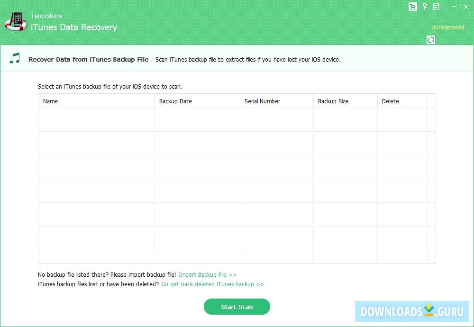The height and width of the screenshot is (327, 474).
Task: Follow Go get back deleted iTunes backup link
Action: 212,284
